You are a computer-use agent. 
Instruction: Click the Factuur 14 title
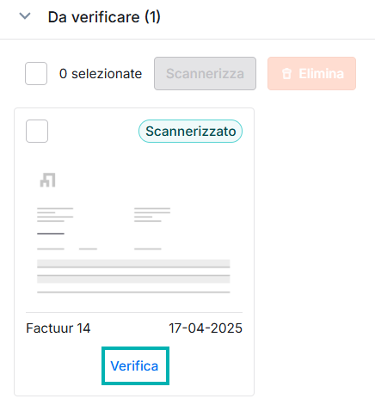click(x=58, y=328)
